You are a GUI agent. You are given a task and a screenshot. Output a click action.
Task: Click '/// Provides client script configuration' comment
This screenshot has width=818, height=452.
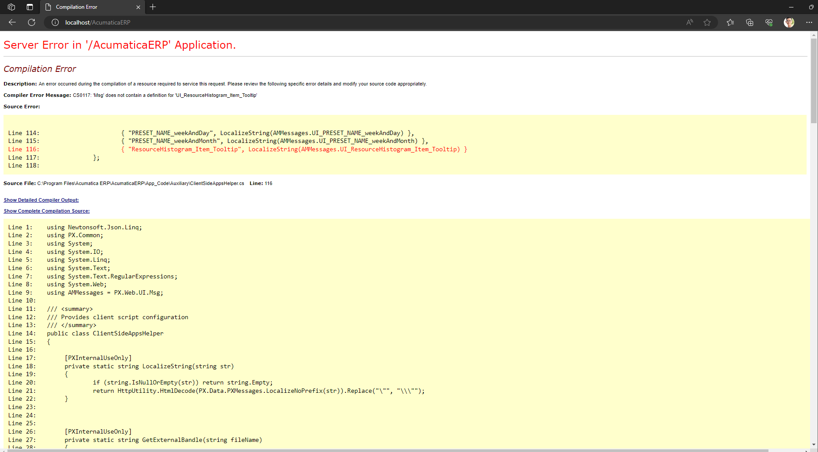(117, 317)
